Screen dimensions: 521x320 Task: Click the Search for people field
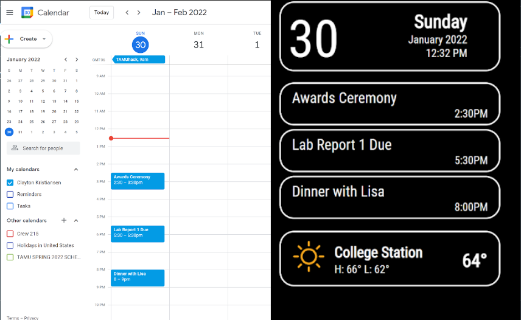[43, 148]
